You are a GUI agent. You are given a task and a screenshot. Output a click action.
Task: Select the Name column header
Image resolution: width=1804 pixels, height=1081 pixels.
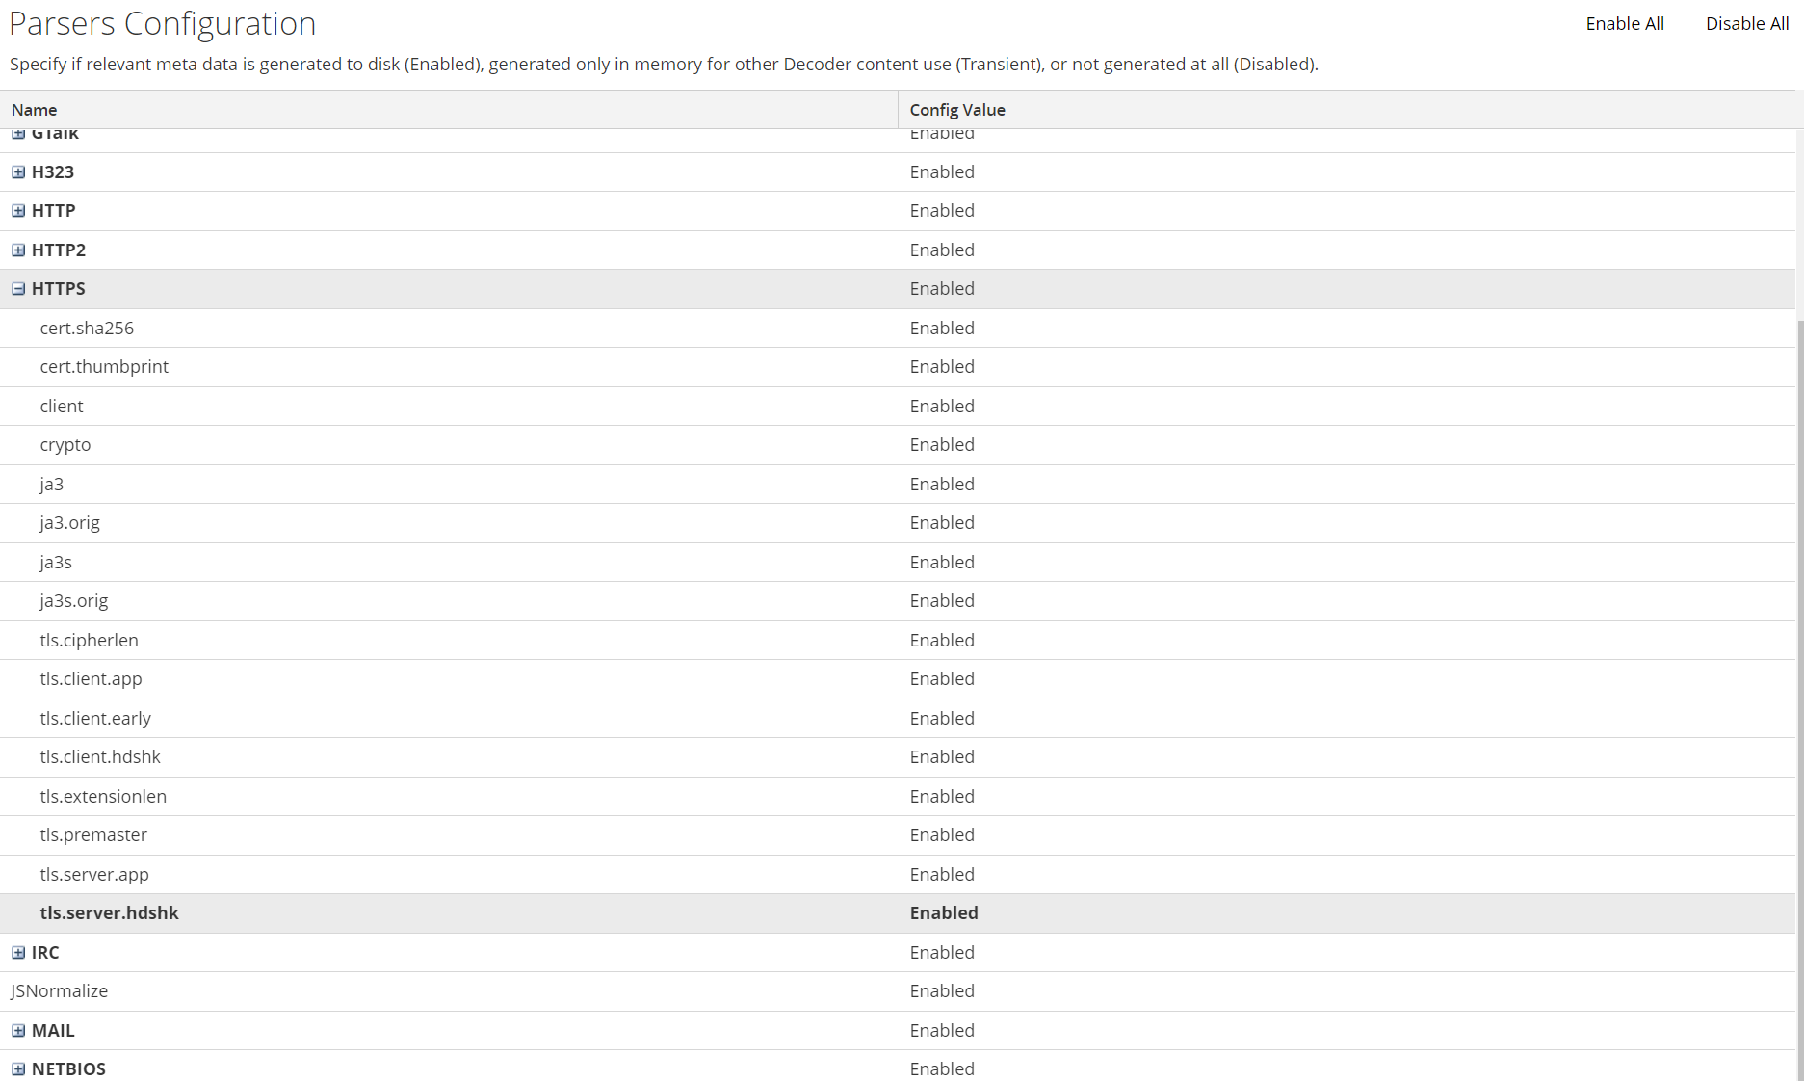point(35,109)
